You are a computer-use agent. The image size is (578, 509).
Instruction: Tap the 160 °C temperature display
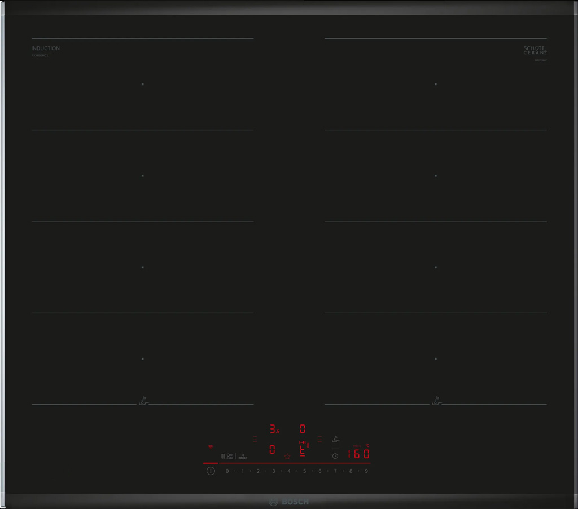click(x=358, y=454)
